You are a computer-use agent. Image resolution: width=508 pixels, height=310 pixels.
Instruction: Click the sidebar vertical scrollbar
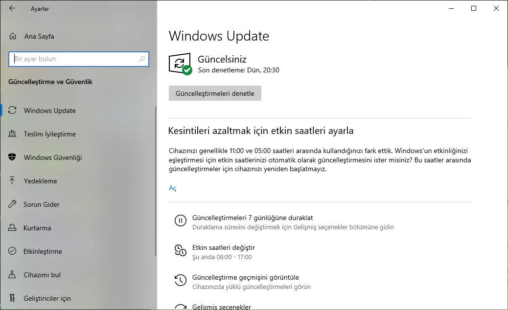(x=156, y=181)
